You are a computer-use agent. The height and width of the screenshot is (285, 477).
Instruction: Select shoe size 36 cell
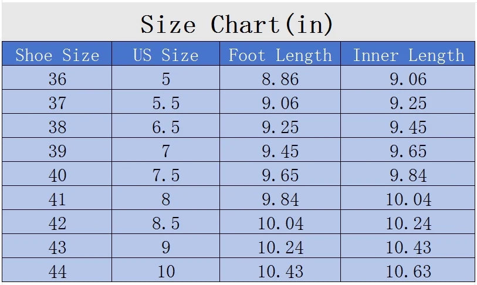[57, 79]
